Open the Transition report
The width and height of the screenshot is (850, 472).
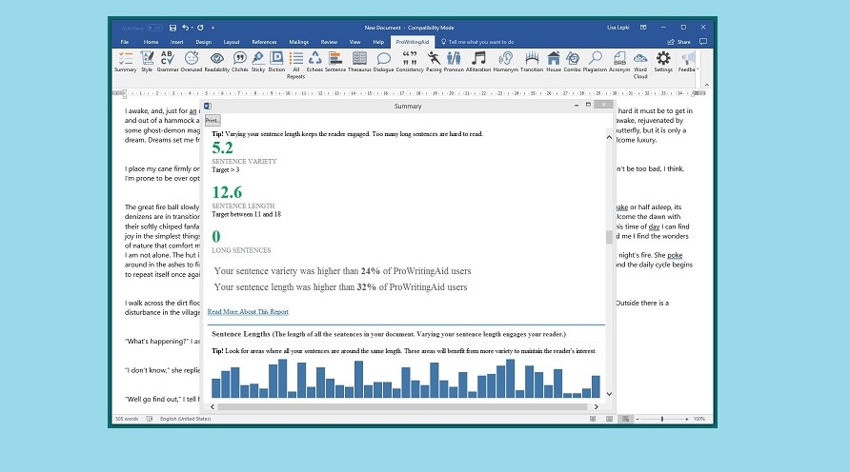click(532, 62)
